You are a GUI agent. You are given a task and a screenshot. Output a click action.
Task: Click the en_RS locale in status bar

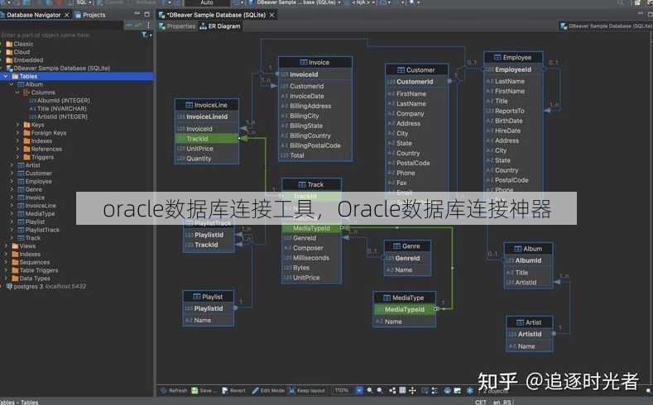(x=502, y=402)
